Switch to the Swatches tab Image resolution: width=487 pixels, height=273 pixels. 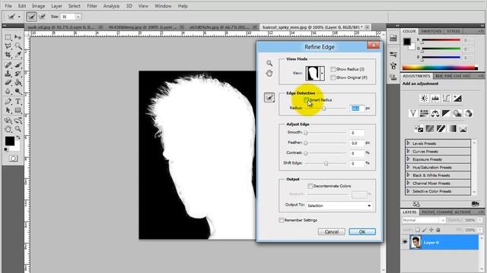(431, 31)
